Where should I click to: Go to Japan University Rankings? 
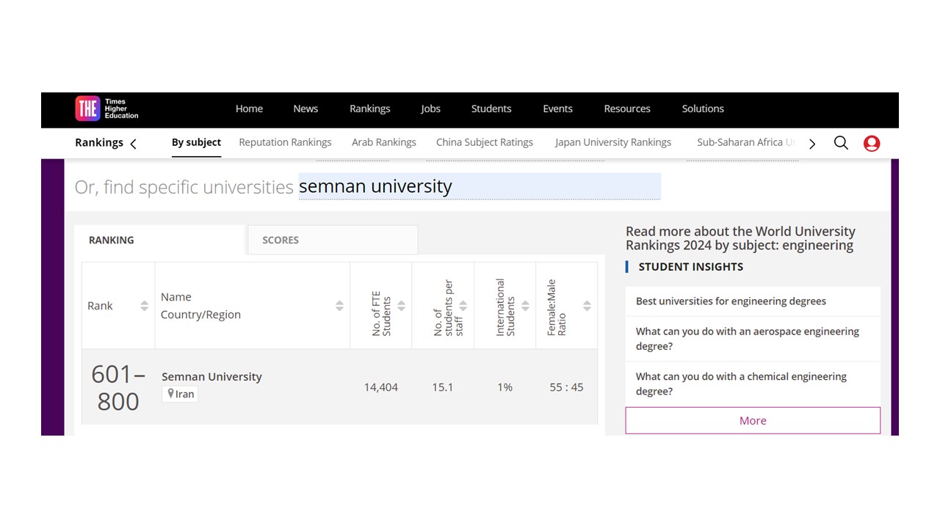[613, 142]
